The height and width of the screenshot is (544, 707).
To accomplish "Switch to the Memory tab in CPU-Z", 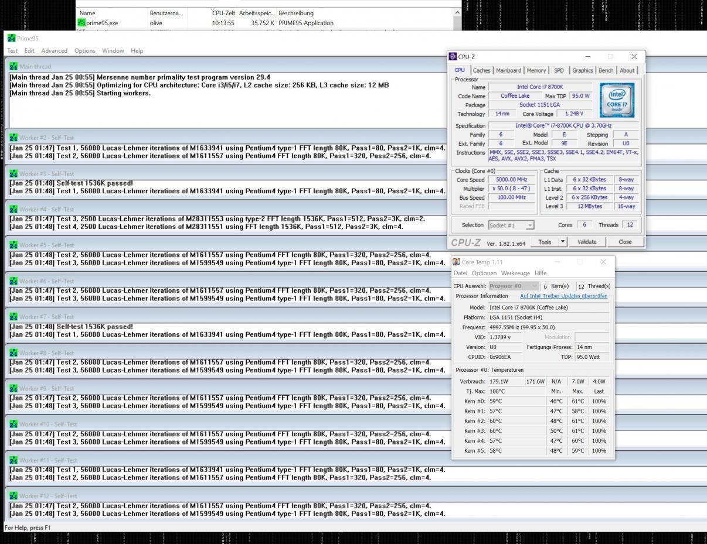I will 536,70.
